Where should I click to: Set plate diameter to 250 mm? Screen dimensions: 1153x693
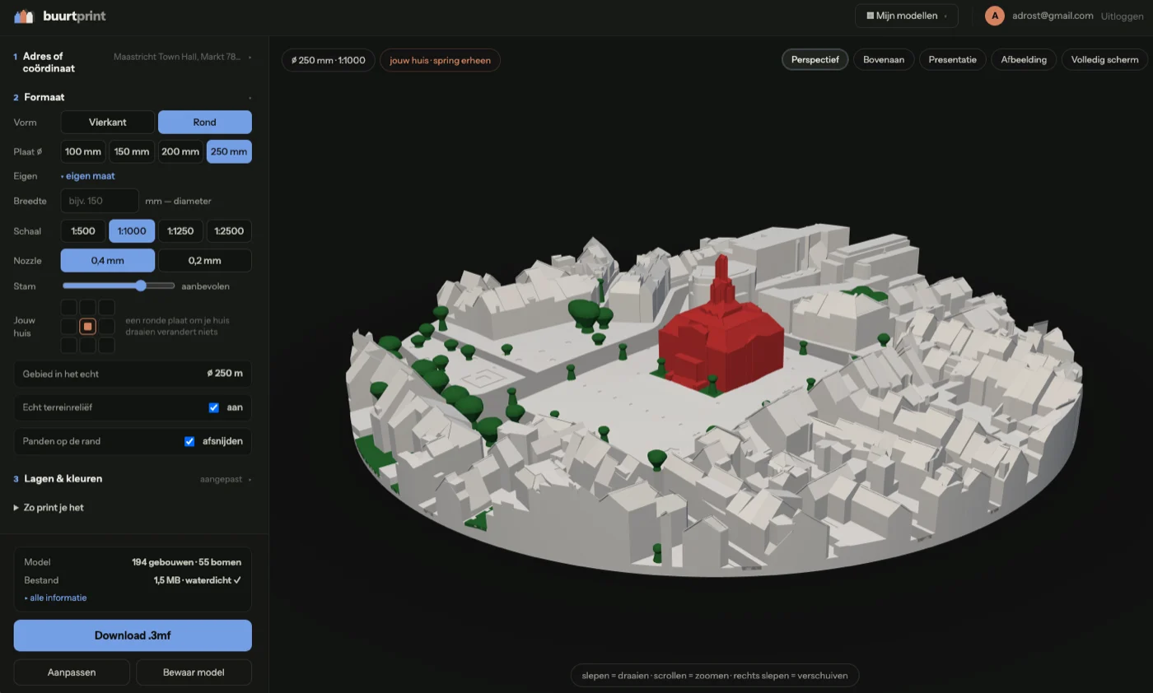click(x=229, y=151)
